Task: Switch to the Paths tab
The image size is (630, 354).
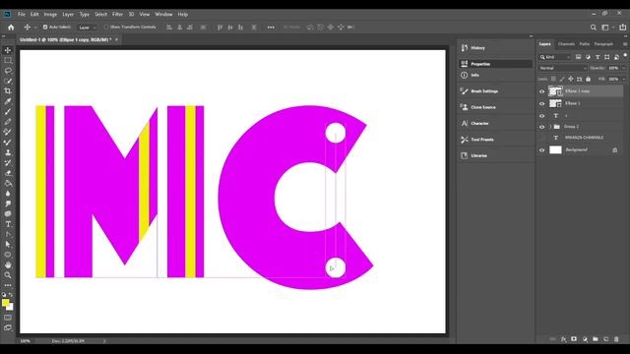Action: pos(584,44)
